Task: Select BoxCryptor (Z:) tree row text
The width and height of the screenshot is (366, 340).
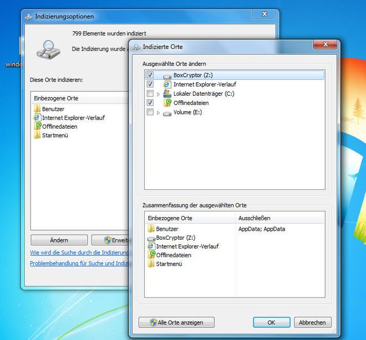Action: (x=193, y=75)
